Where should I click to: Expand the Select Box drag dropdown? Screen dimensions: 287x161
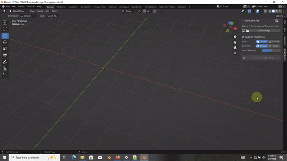[53, 16]
